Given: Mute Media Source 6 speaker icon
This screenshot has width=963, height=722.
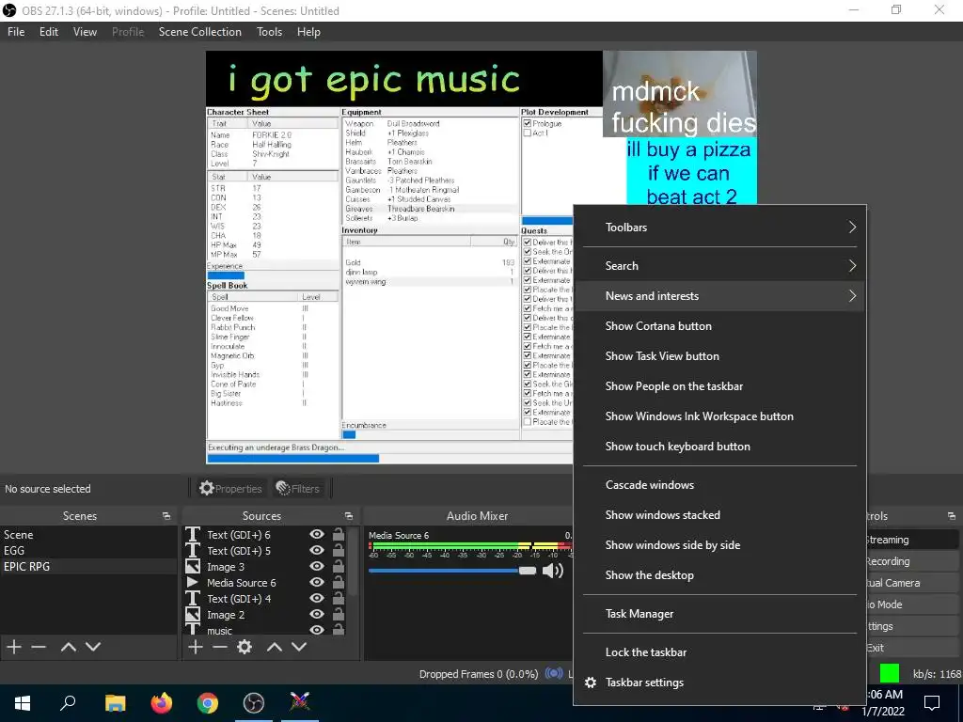Looking at the screenshot, I should coord(553,571).
